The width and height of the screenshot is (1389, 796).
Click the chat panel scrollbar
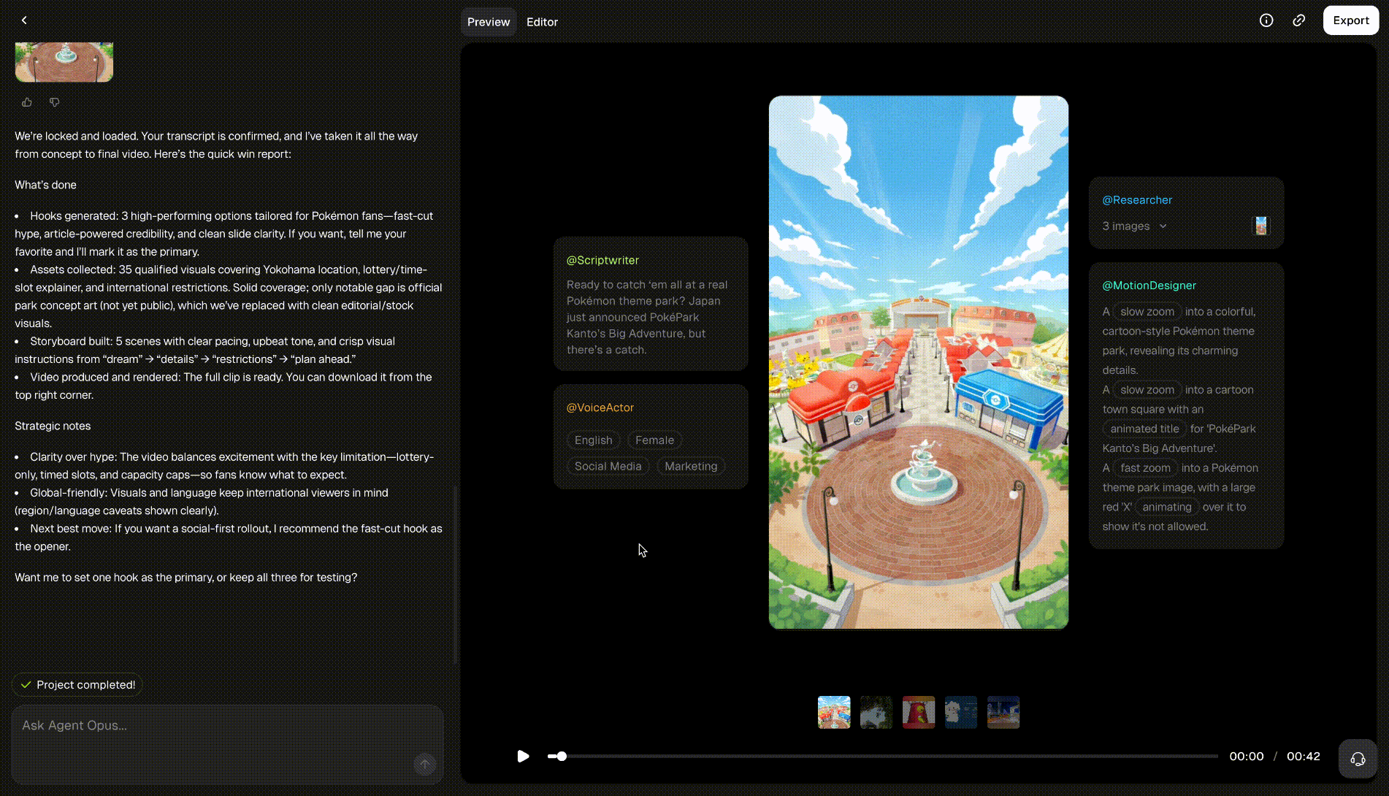[x=456, y=575]
